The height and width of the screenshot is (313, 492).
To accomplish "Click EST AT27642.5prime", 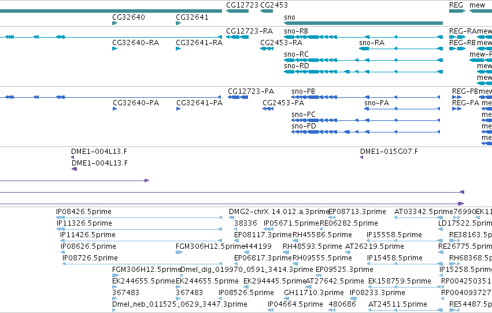I will 309,287.
